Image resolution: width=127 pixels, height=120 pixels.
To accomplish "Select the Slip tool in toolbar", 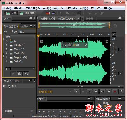I will click(73, 13).
